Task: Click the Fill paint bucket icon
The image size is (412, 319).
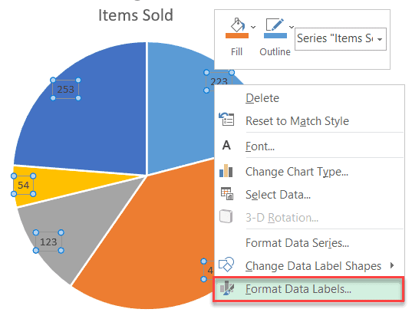Action: click(x=238, y=25)
